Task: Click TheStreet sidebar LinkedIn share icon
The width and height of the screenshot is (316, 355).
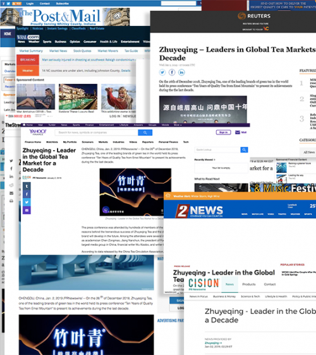Action: pos(11,177)
